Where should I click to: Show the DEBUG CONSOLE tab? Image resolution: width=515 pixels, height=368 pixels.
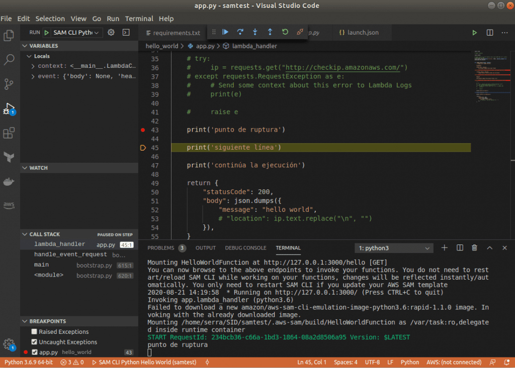coord(245,248)
